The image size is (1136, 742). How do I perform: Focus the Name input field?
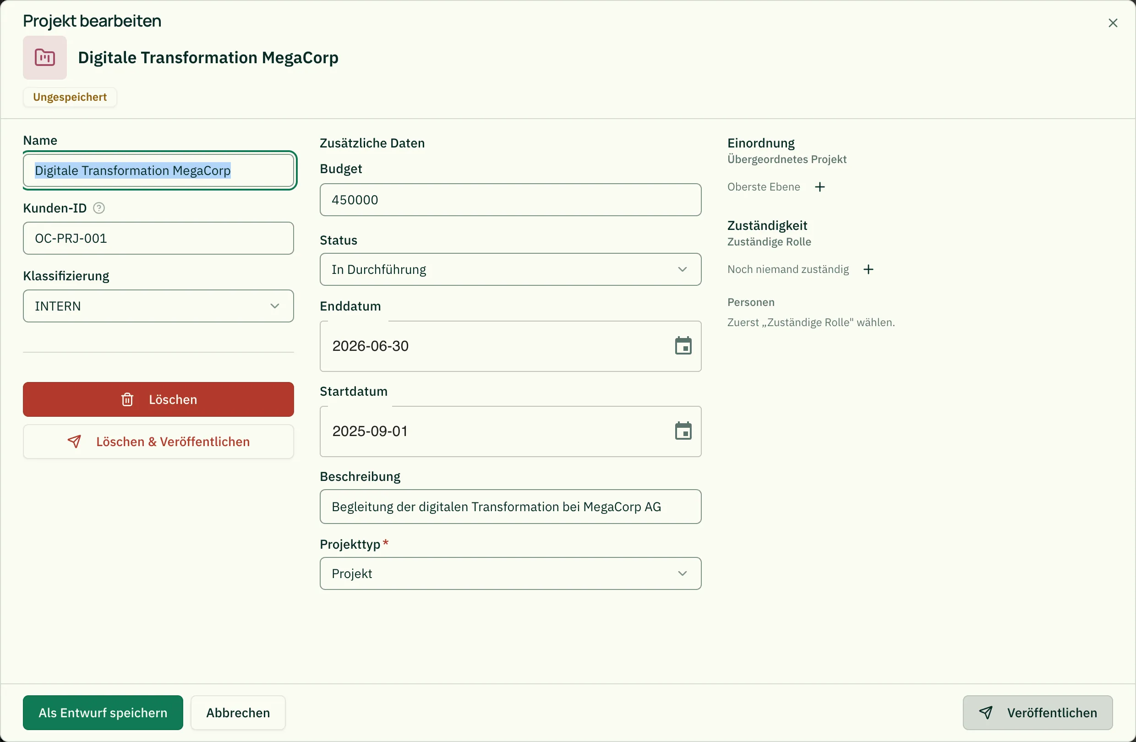point(158,171)
